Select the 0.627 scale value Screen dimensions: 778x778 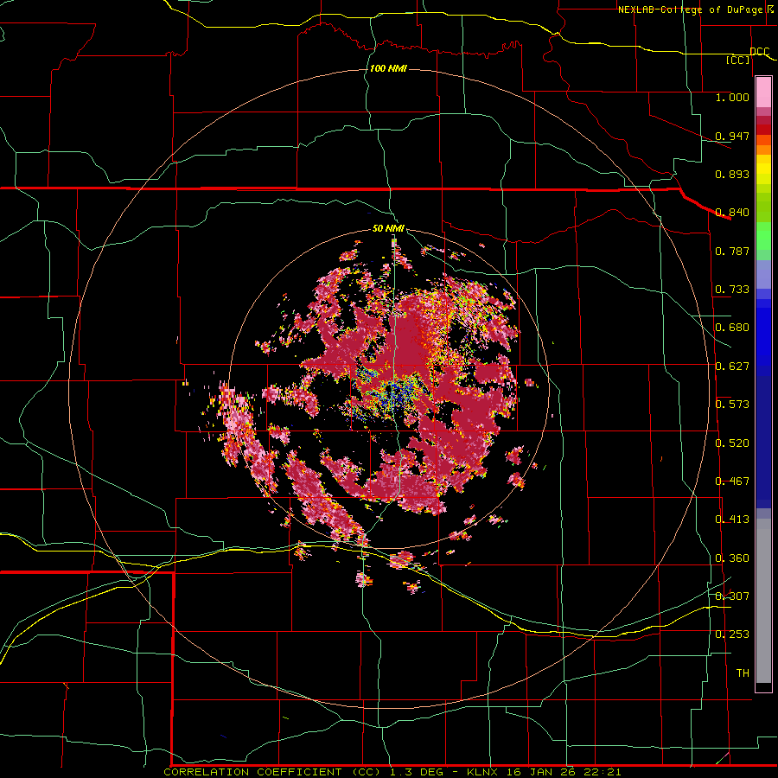732,367
